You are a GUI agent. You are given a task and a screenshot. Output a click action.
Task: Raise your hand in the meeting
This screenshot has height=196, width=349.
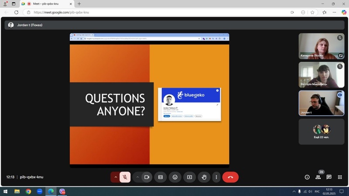204,177
